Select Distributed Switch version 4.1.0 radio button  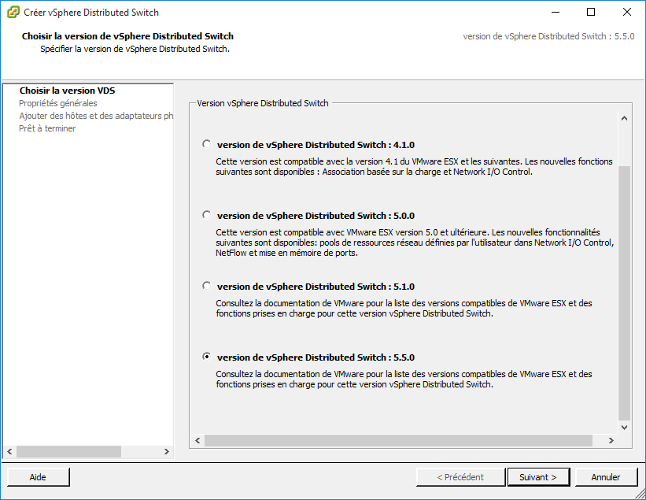point(206,144)
